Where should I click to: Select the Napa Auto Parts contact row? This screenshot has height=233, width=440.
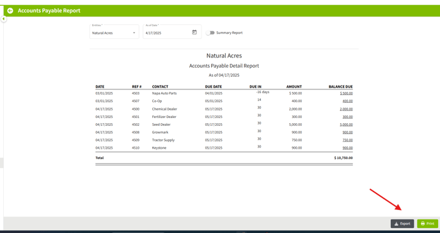224,93
